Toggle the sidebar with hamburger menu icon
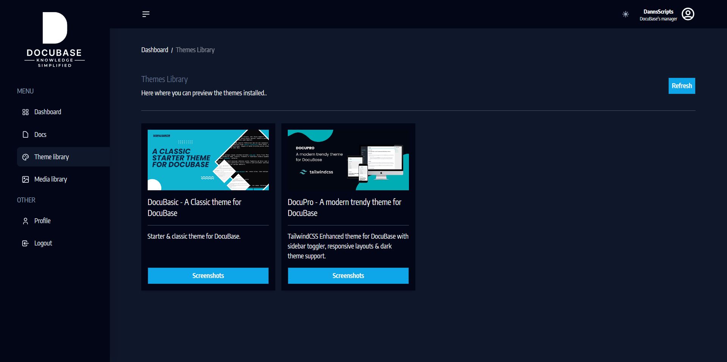727x362 pixels. (x=146, y=14)
